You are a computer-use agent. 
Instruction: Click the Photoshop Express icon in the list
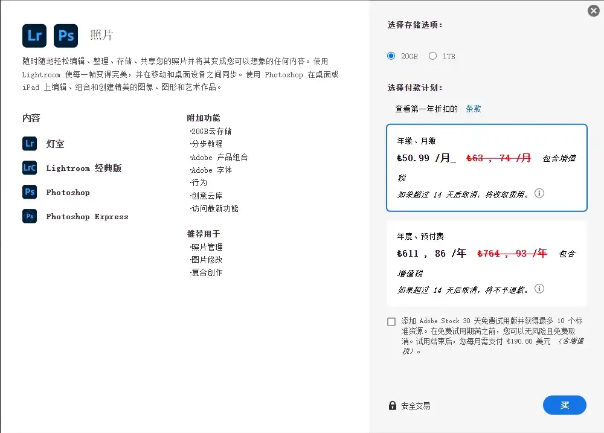pyautogui.click(x=30, y=216)
